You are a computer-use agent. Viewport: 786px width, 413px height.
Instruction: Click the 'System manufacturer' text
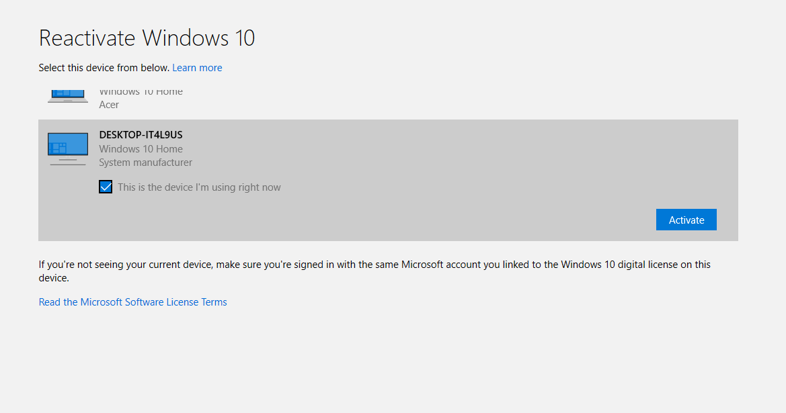(x=145, y=163)
